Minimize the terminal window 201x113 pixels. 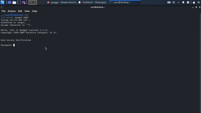193,7
